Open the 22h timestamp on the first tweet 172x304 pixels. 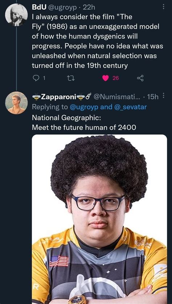[x=89, y=7]
